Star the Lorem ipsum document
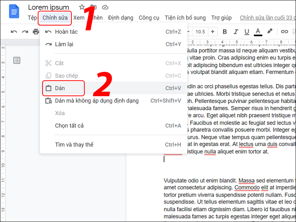 click(x=81, y=7)
